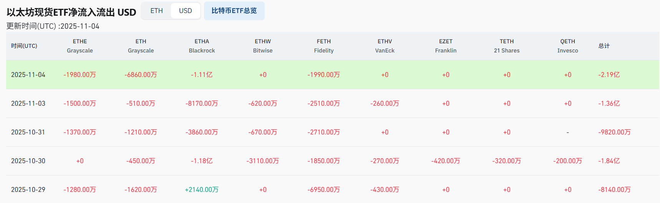Click the green +2140.00万 inflow value
Image resolution: width=660 pixels, height=203 pixels.
tap(202, 190)
